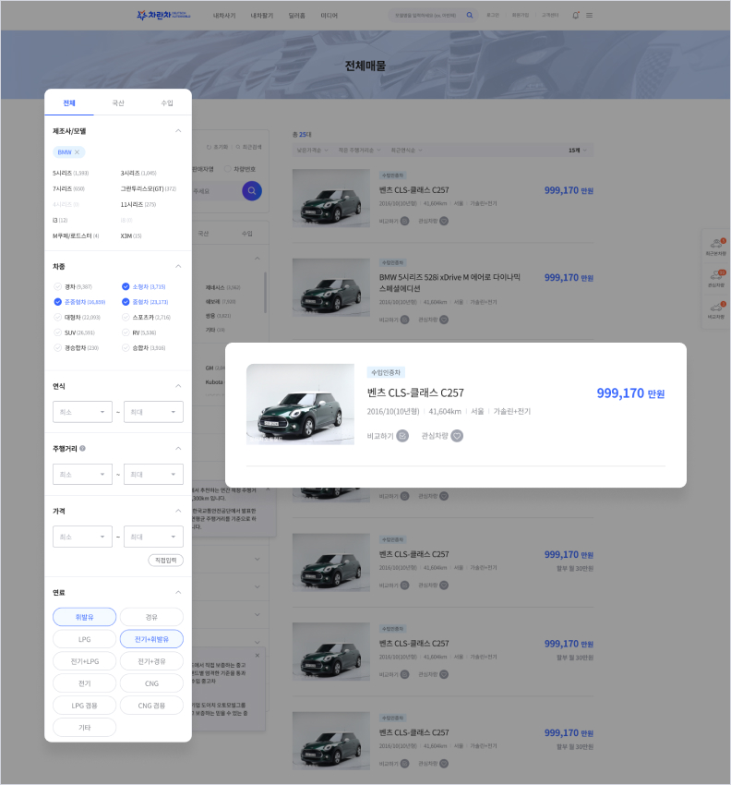Click compare icon on last listing

405,764
